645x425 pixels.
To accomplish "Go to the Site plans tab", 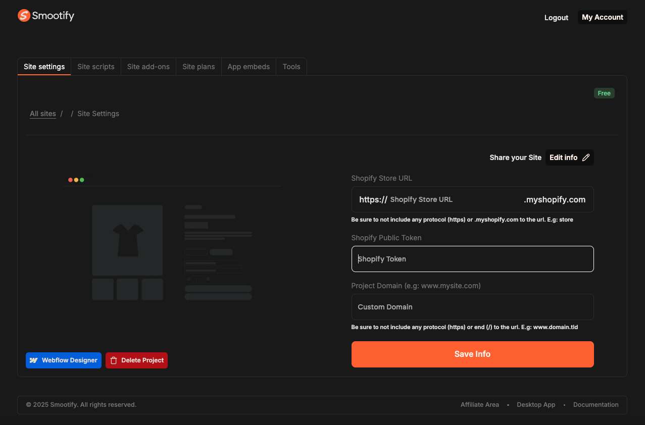I will coord(199,67).
